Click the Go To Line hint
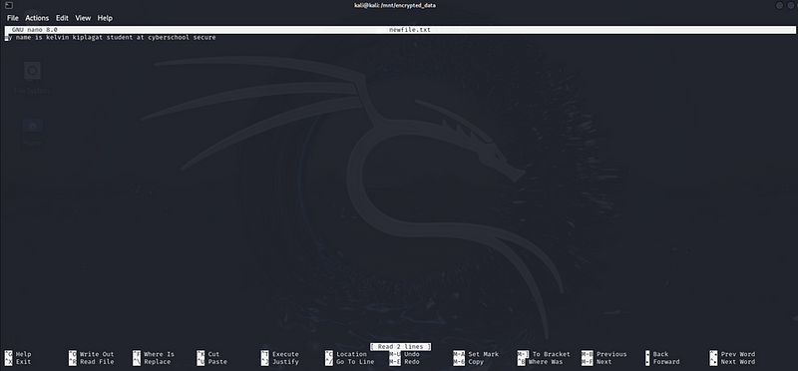Viewport: 798px width, 371px height. pyautogui.click(x=355, y=362)
